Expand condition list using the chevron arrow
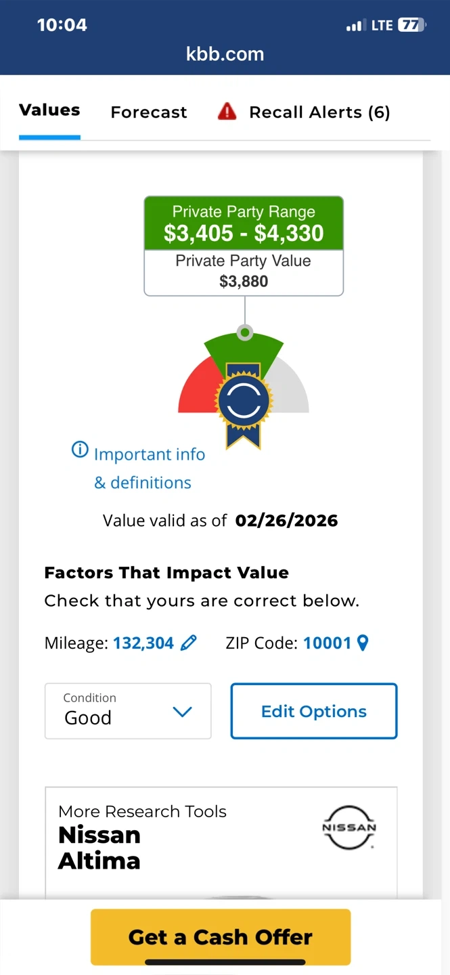 tap(183, 712)
